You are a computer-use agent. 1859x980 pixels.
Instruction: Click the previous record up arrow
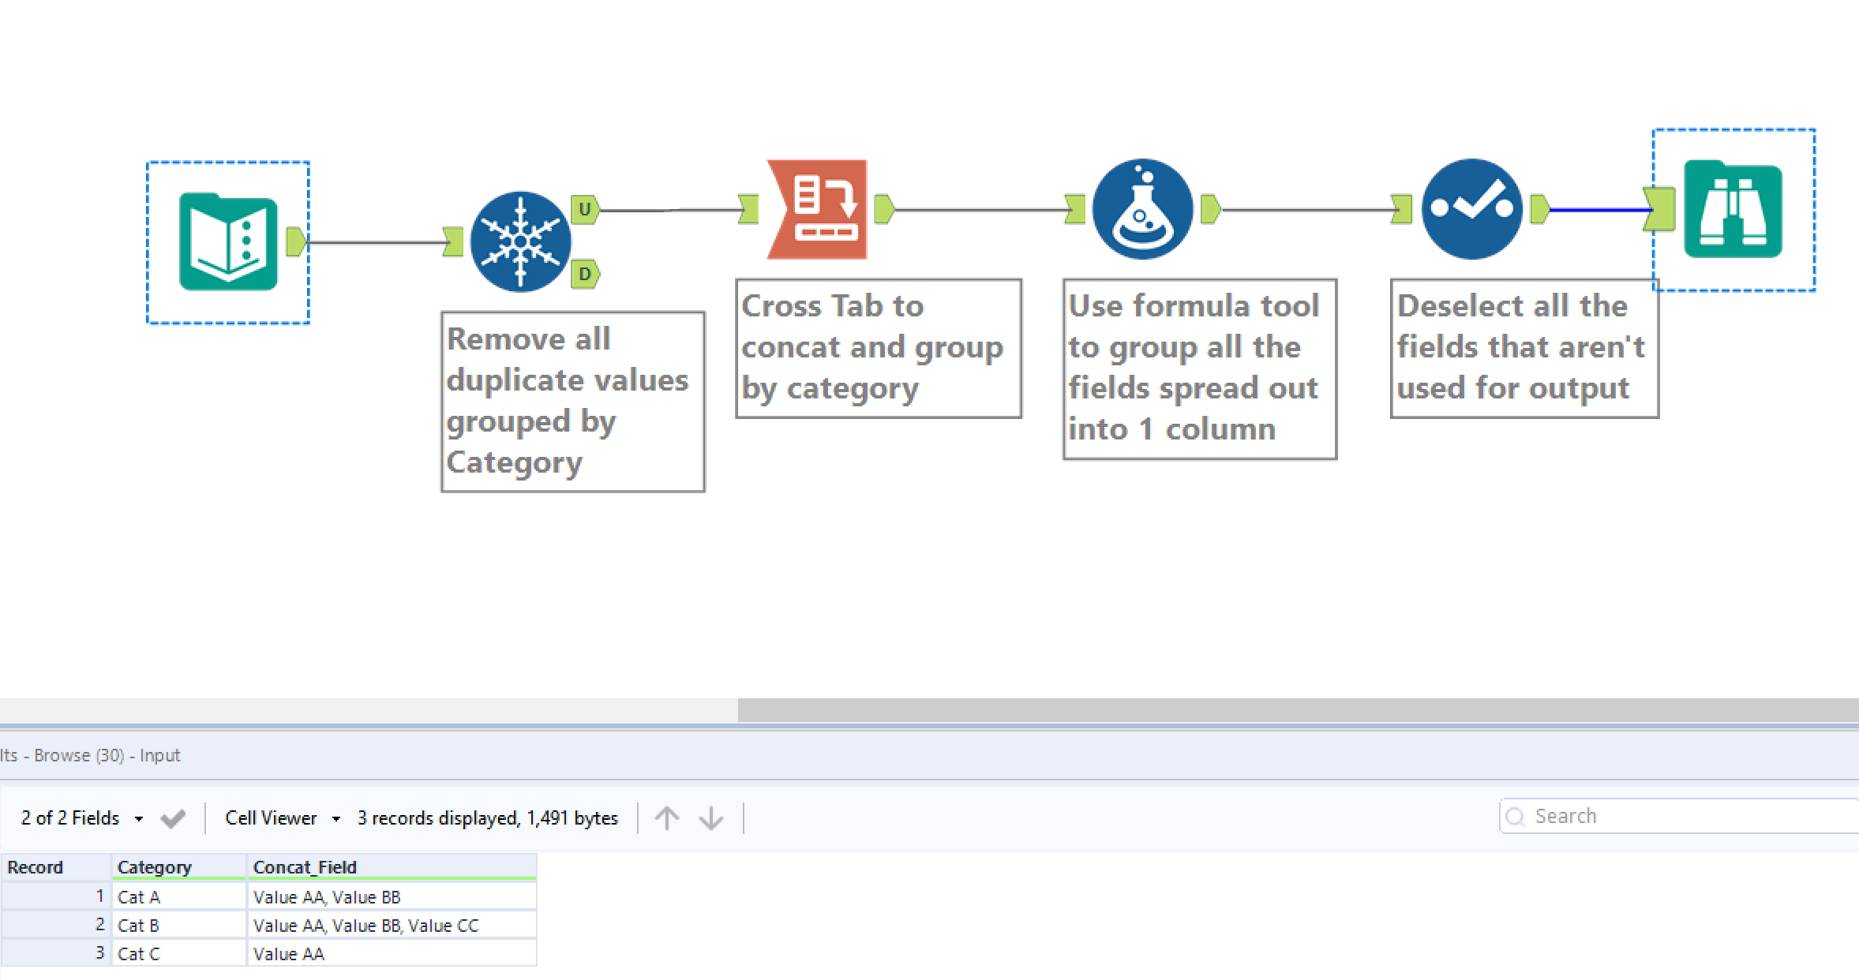(x=666, y=817)
